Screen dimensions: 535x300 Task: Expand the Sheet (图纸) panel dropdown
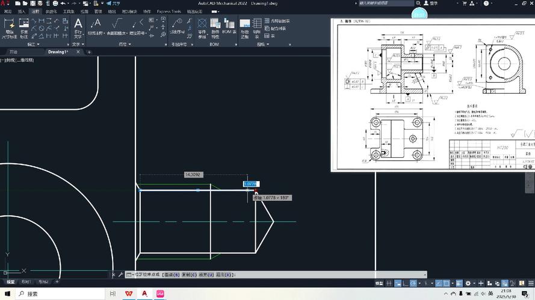click(x=263, y=44)
